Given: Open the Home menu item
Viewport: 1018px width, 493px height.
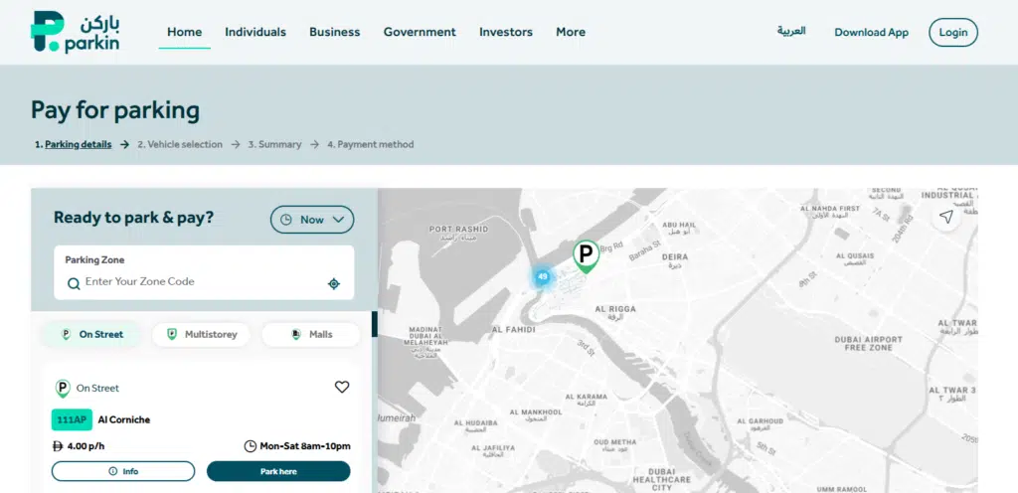Looking at the screenshot, I should coord(184,32).
